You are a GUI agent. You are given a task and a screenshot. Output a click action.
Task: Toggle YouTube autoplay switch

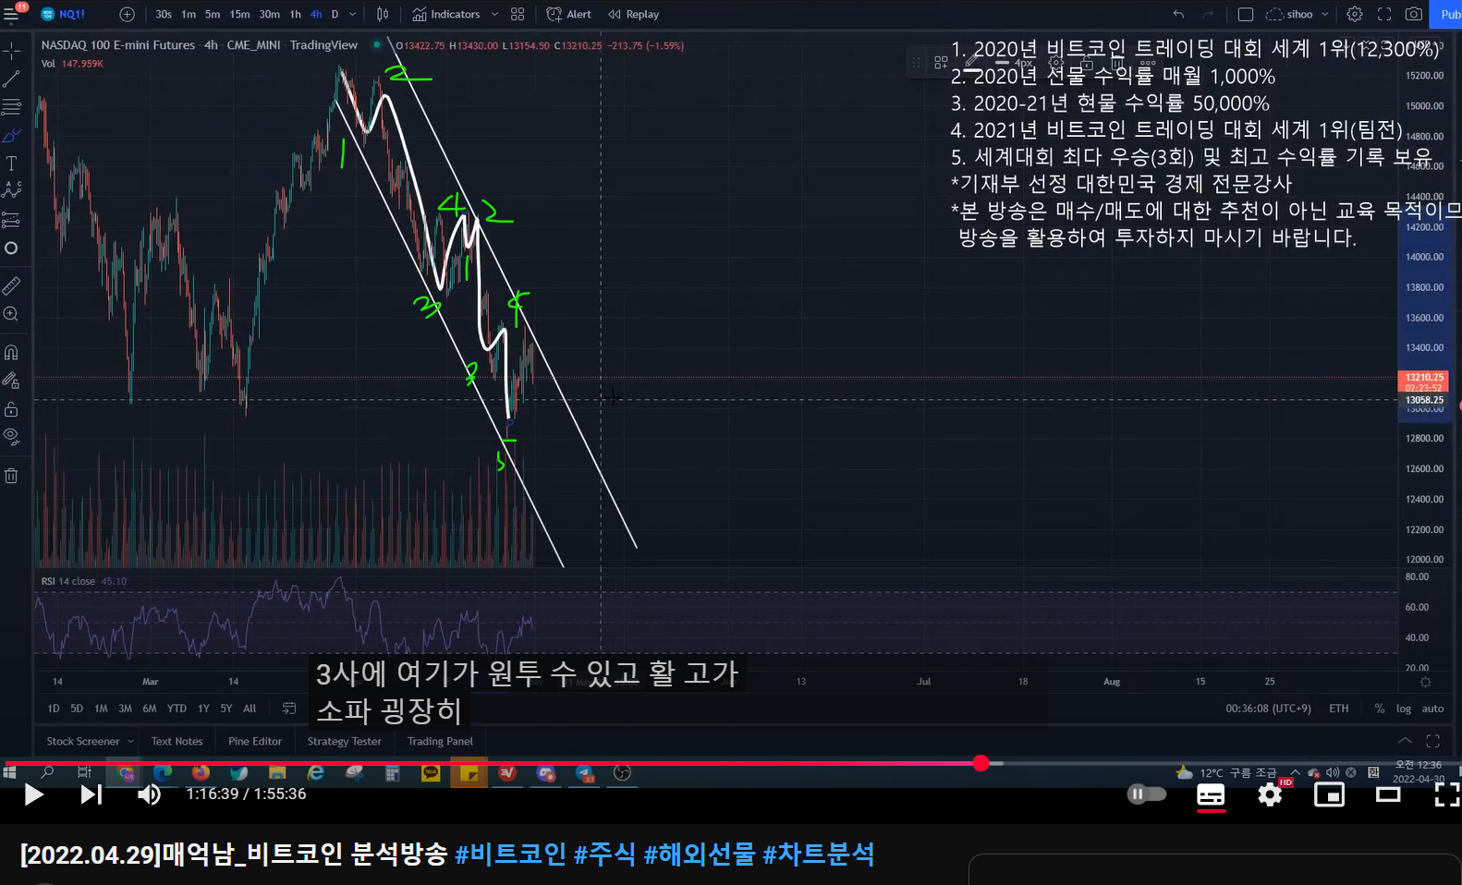(1146, 794)
